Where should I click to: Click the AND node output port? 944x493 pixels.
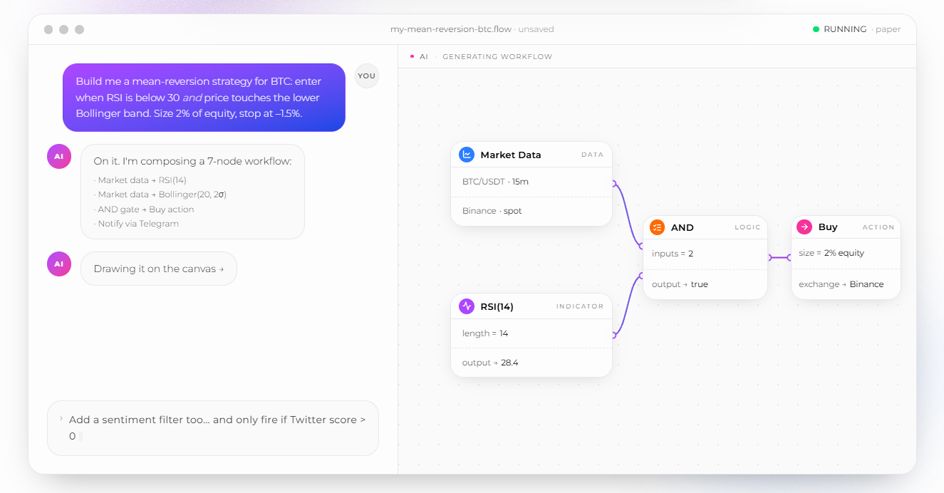tap(769, 257)
